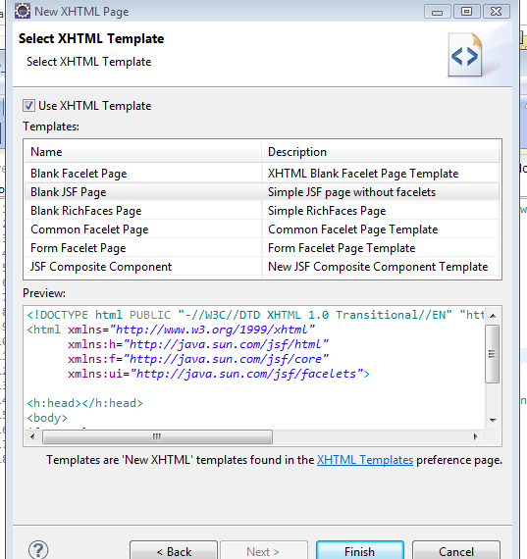Click the Description column header
This screenshot has height=559, width=527.
point(381,152)
